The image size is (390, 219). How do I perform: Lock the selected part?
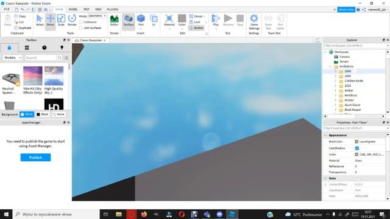click(x=195, y=22)
